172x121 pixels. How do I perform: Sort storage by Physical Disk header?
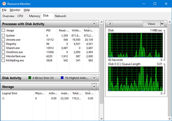[40, 93]
